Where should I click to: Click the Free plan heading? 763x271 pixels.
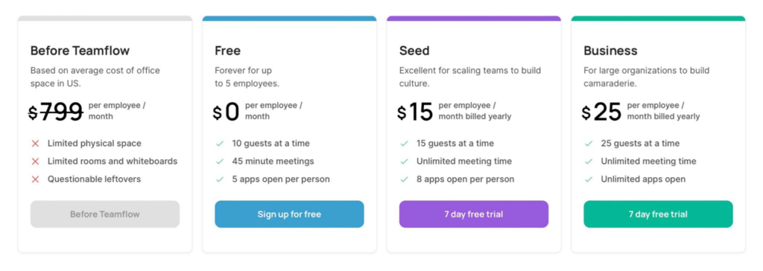point(227,51)
